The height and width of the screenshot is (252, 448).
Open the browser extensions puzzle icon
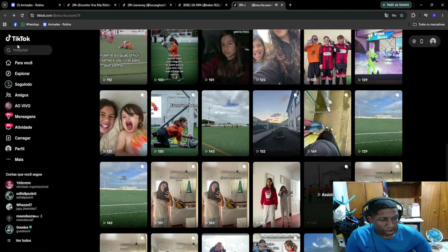coord(413,15)
